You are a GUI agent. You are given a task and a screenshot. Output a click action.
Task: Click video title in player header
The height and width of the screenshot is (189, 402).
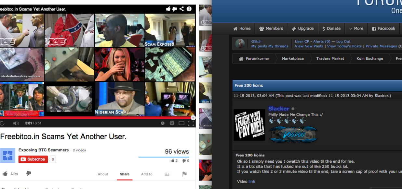click(x=33, y=9)
